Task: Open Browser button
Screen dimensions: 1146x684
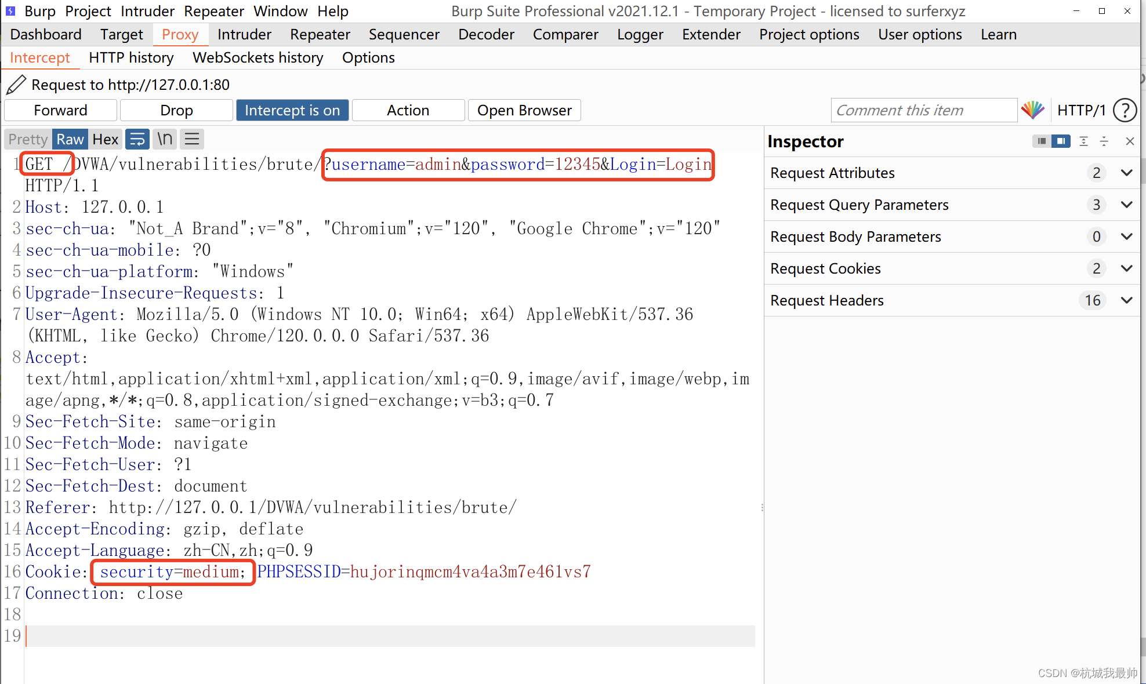Action: [524, 110]
